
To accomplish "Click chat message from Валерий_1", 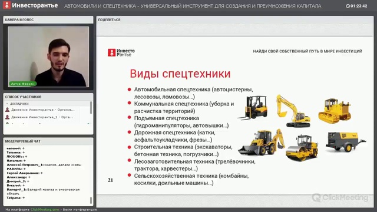I will coord(43,191).
